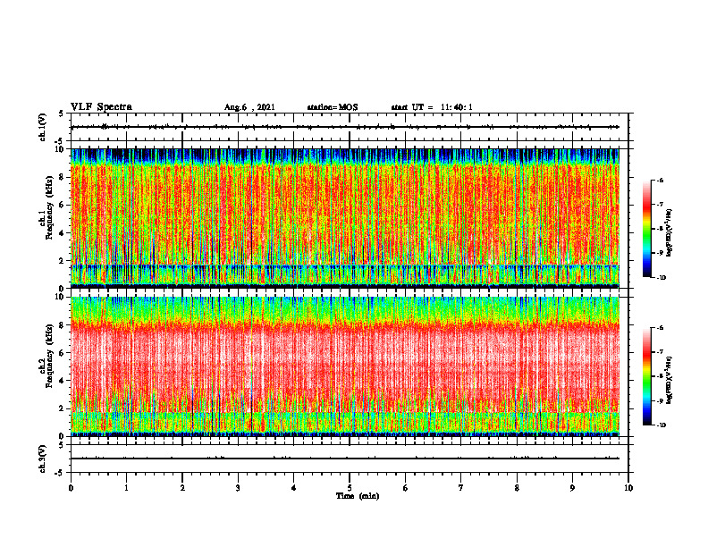Click the ch.1 spectrogram panel
The height and width of the screenshot is (547, 708).
click(345, 218)
